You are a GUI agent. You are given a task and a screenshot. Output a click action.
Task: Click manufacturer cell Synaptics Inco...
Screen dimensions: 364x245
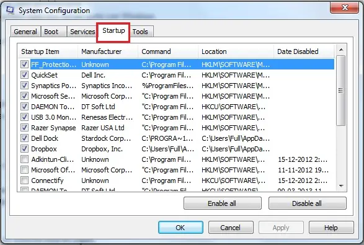pyautogui.click(x=107, y=86)
